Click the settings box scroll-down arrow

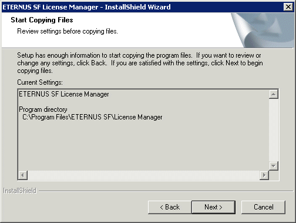(x=274, y=166)
